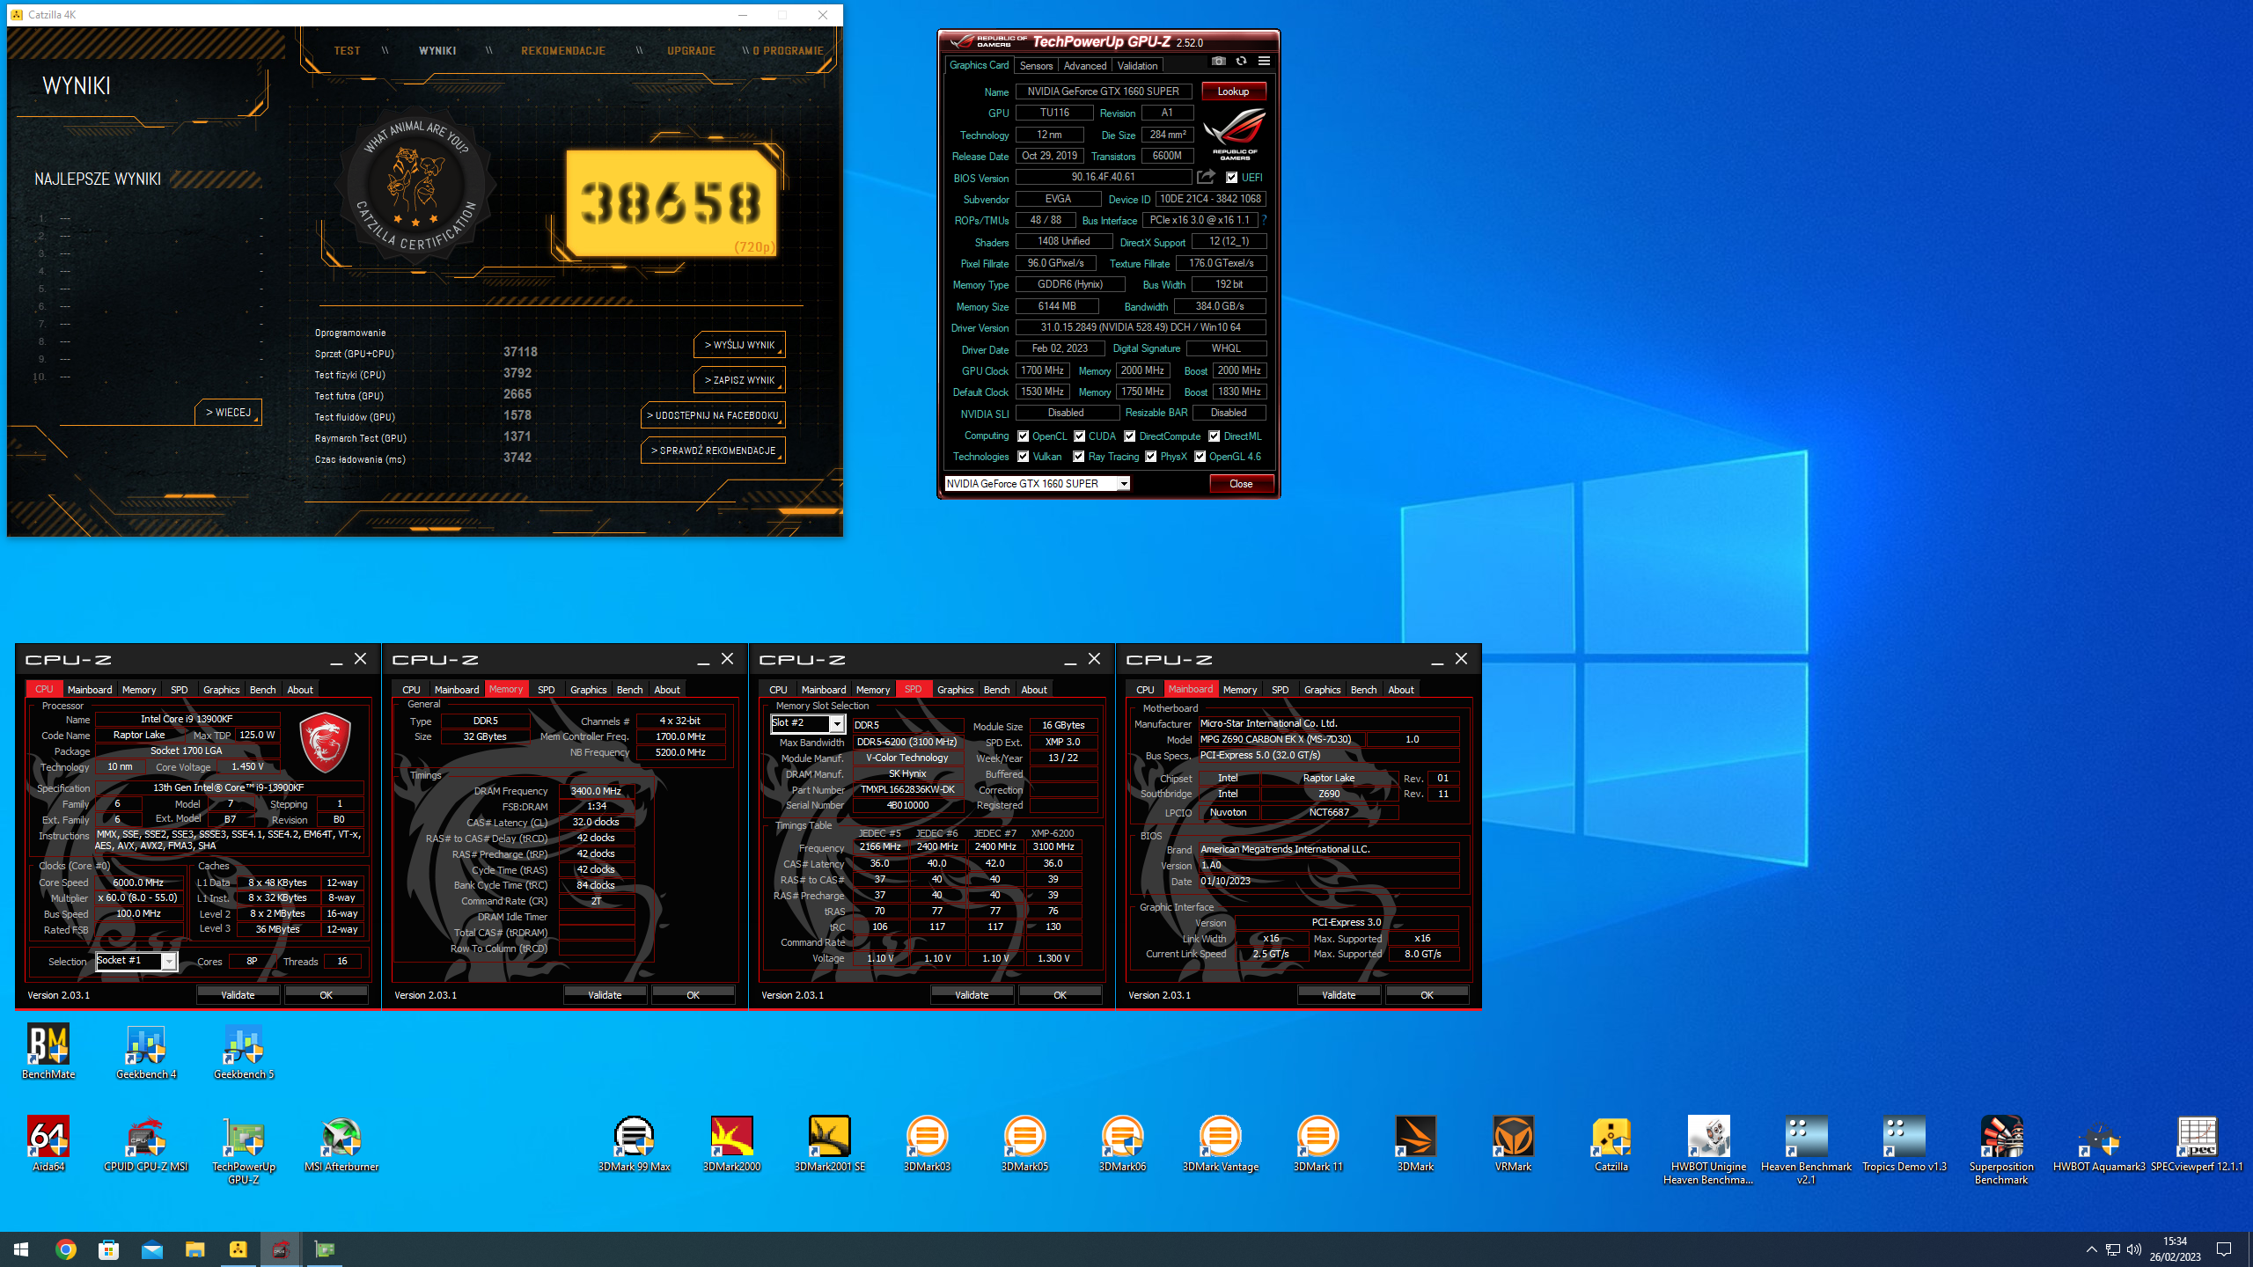Open the Slot #2 dropdown in CPU-Z SPD
This screenshot has width=2253, height=1267.
click(x=807, y=723)
